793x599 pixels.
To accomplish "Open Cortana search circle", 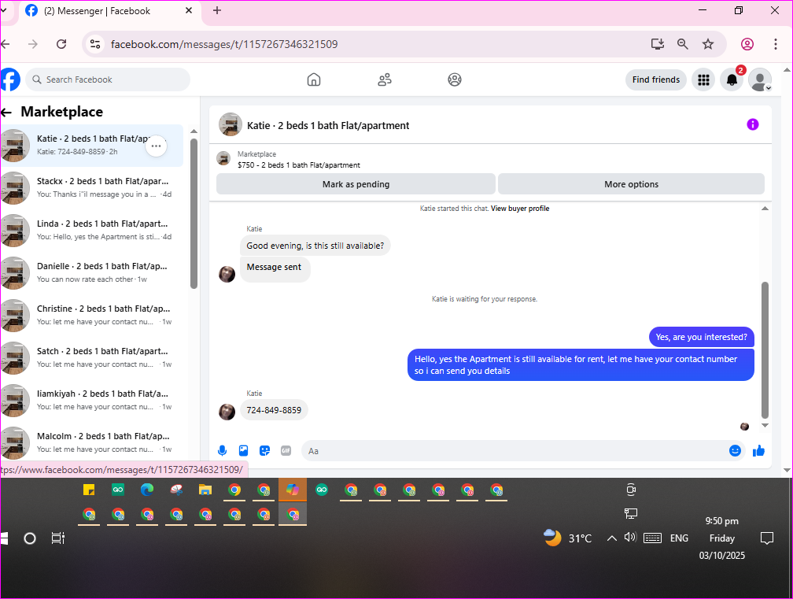I will pyautogui.click(x=30, y=538).
